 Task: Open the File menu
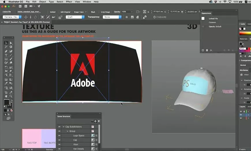click(x=28, y=2)
